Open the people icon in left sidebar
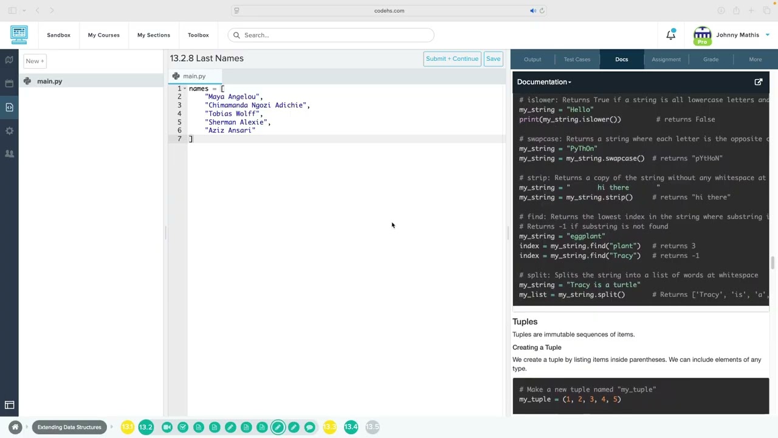 tap(9, 154)
